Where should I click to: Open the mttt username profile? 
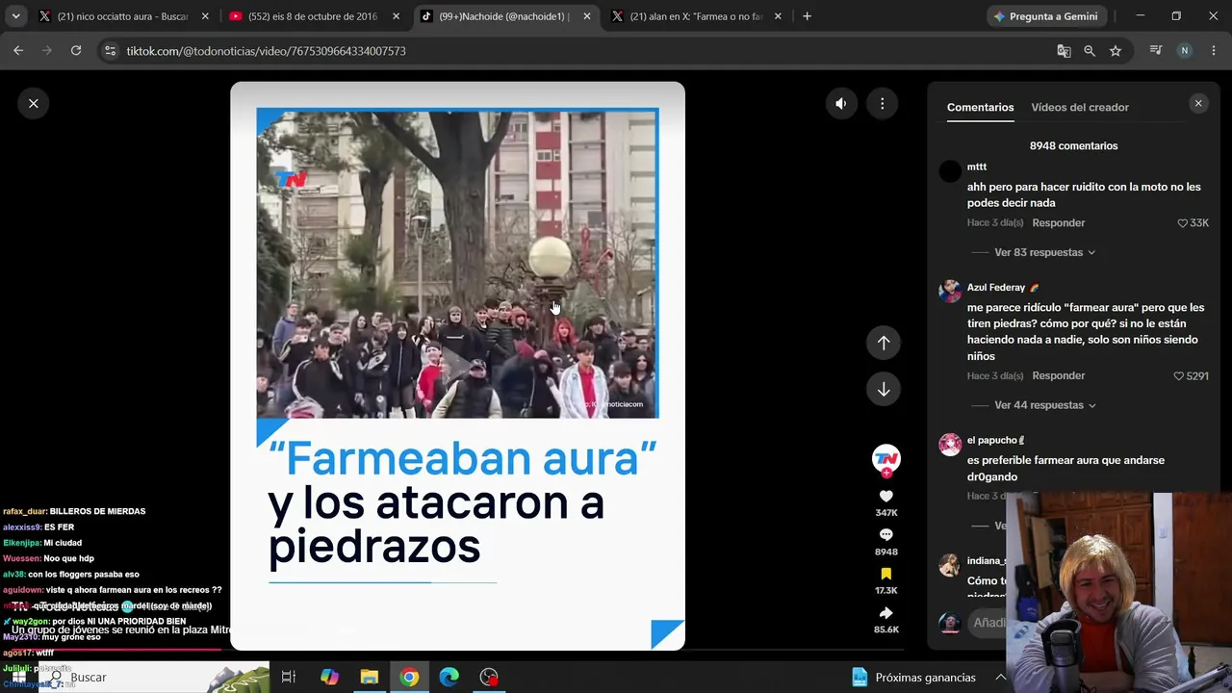pos(977,167)
